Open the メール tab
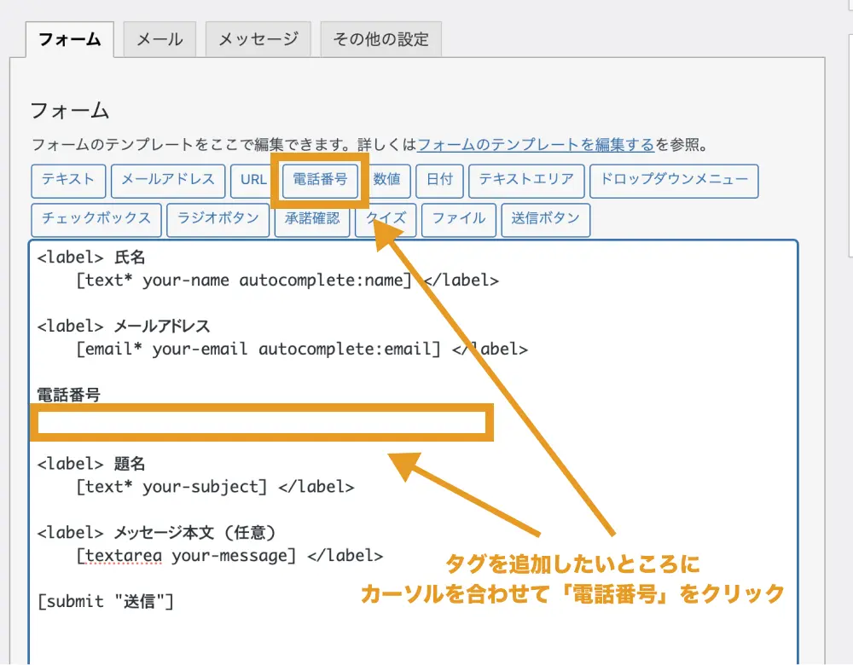The height and width of the screenshot is (665, 853). [160, 39]
